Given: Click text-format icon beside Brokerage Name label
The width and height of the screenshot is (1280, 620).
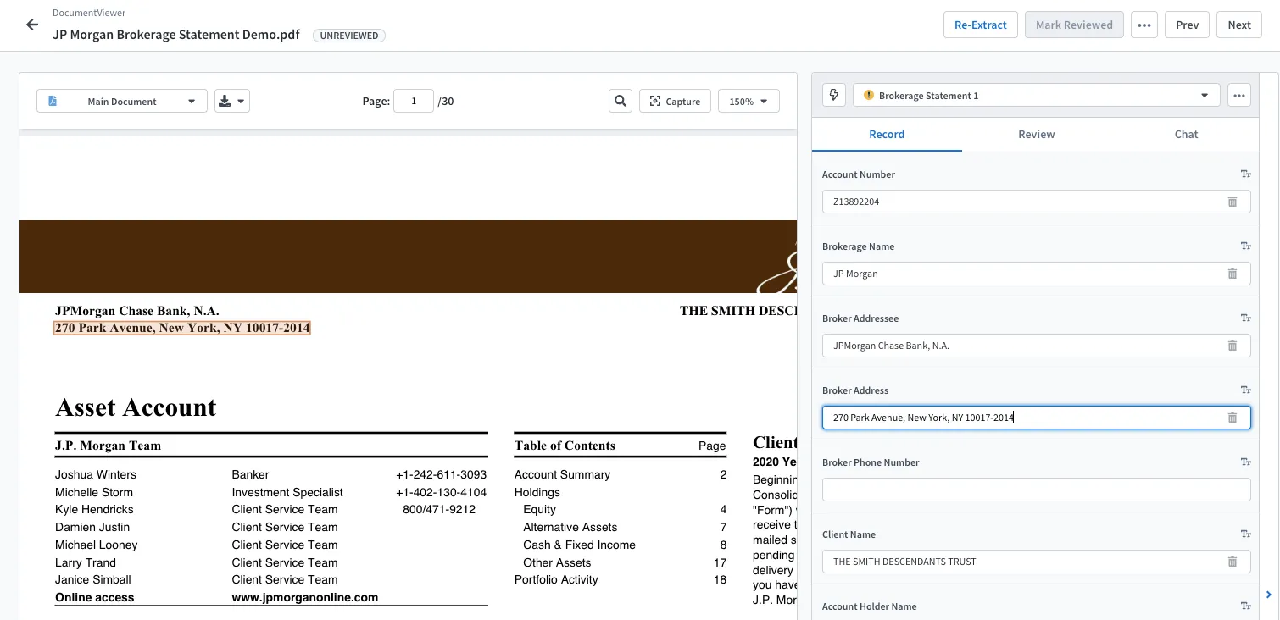Looking at the screenshot, I should point(1245,246).
